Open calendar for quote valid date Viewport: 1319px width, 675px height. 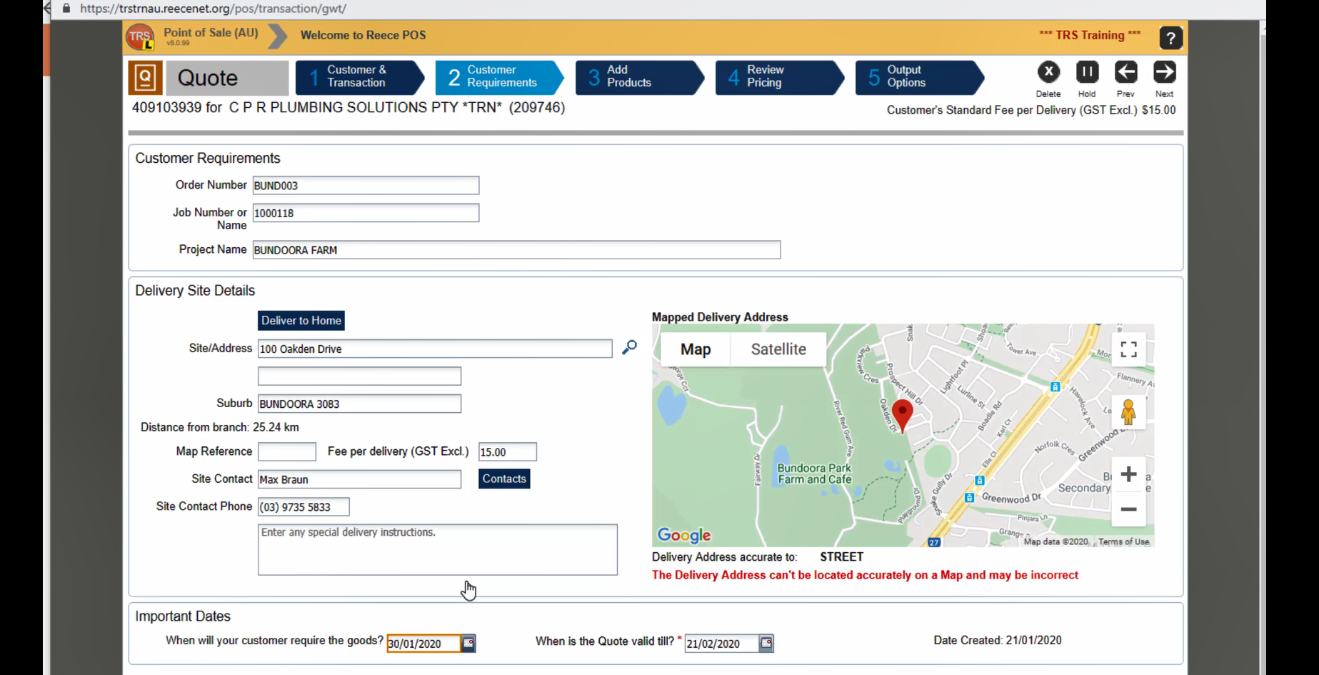click(766, 644)
